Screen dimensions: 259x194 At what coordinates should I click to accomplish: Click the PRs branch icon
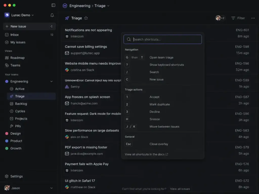(x=11, y=126)
